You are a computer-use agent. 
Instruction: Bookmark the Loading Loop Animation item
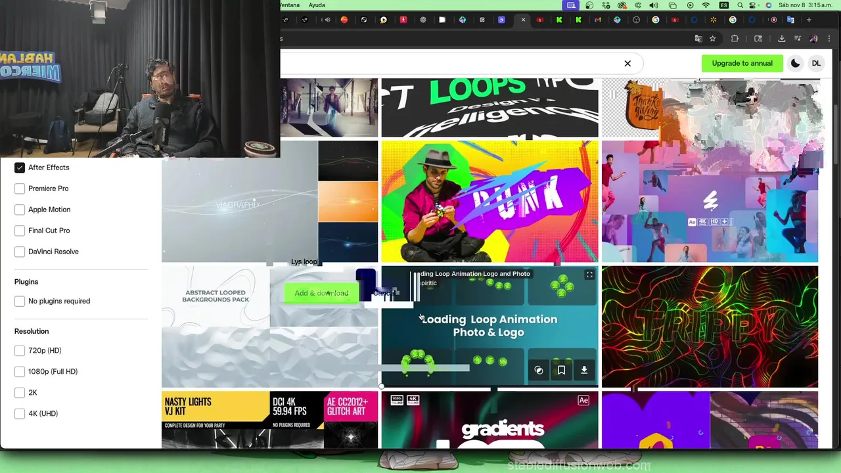561,370
